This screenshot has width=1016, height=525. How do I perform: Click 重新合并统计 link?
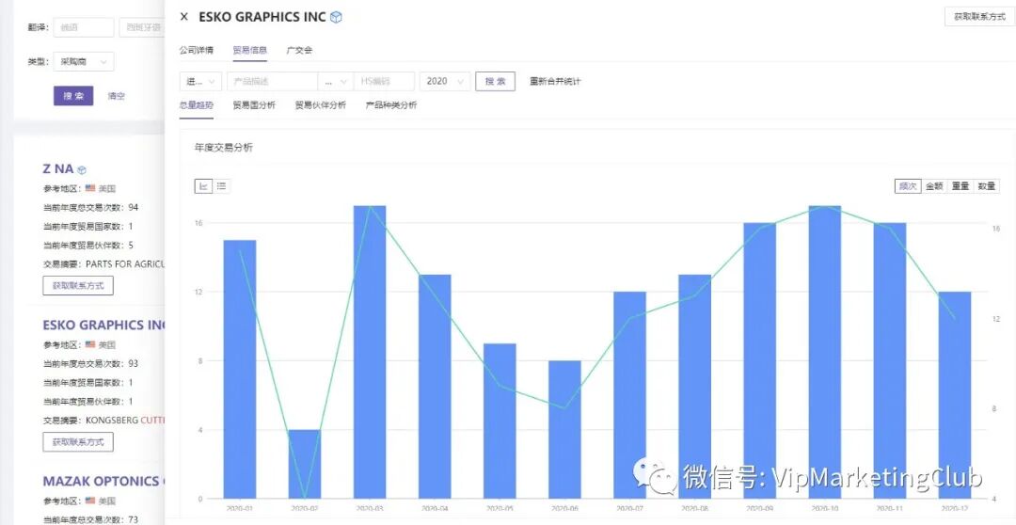555,81
